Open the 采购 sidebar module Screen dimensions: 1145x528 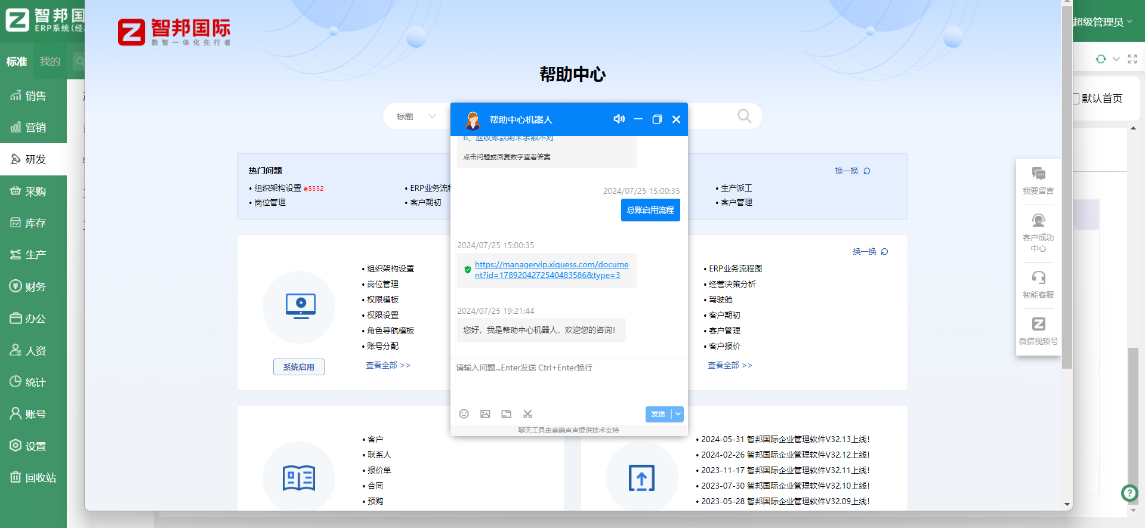[x=33, y=192]
